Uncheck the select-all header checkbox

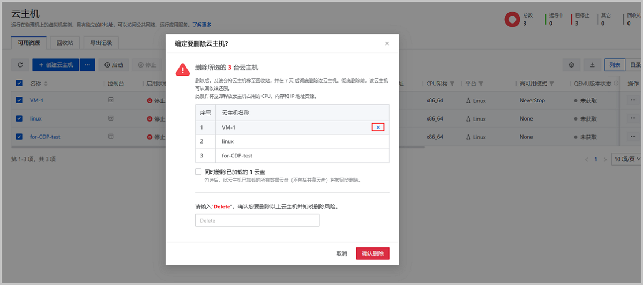coord(19,84)
